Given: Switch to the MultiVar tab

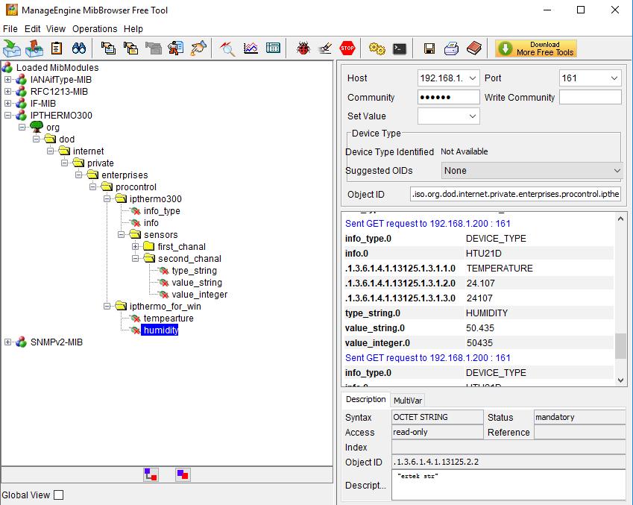Looking at the screenshot, I should (408, 401).
